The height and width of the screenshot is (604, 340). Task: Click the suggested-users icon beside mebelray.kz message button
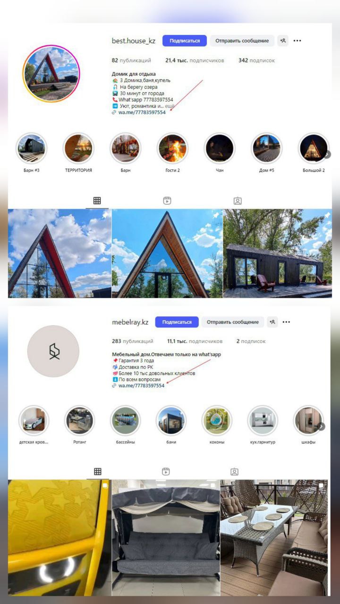[x=272, y=322]
